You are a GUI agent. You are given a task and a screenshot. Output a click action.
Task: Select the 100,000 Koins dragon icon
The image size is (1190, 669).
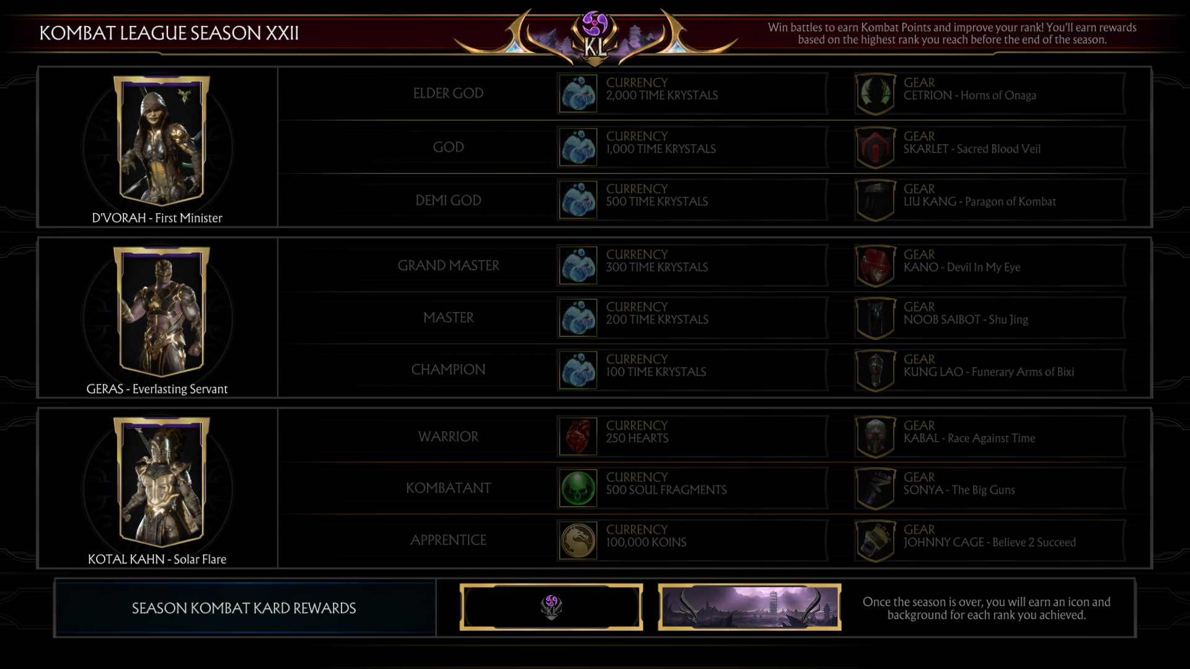tap(578, 540)
